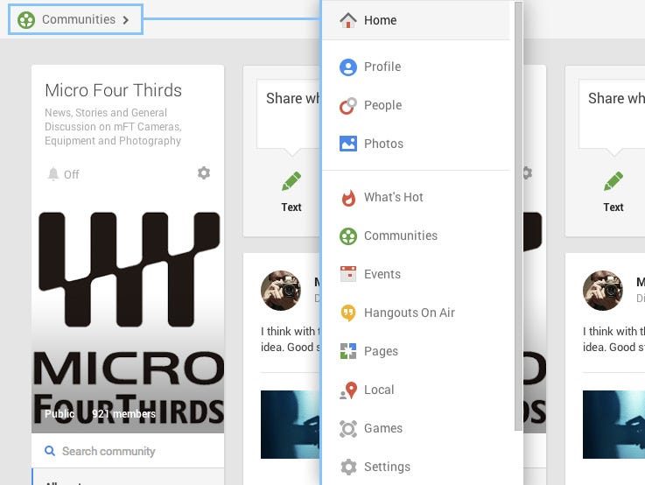645x485 pixels.
Task: Click the Search community magnifier icon
Action: (50, 451)
